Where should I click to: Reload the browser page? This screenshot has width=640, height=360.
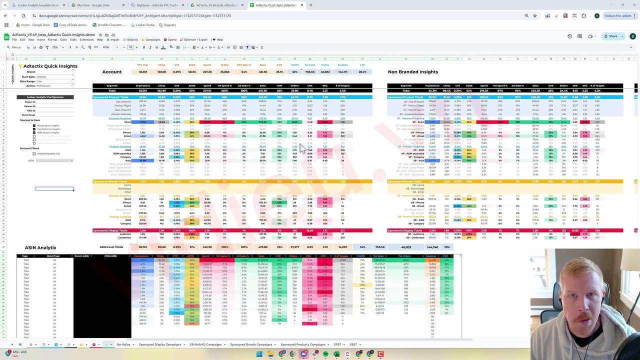(23, 15)
